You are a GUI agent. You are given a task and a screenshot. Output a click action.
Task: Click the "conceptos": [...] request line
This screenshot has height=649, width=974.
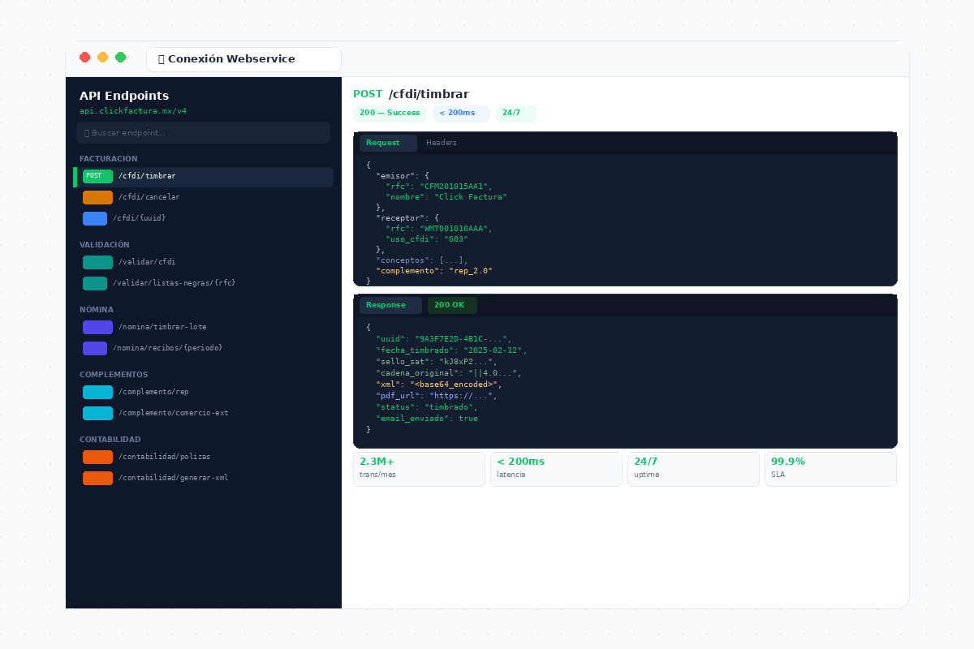(x=422, y=260)
